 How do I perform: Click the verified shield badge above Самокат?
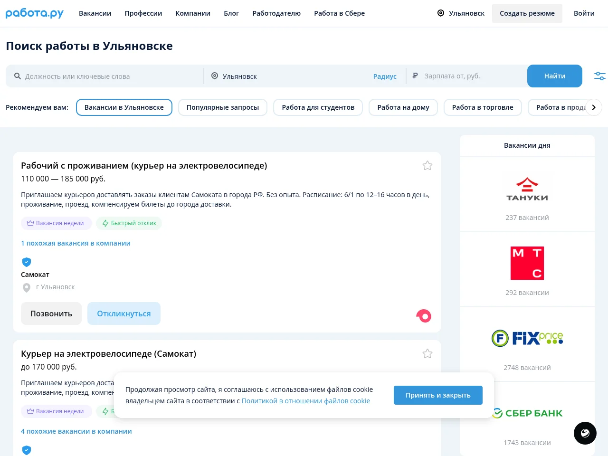click(27, 262)
